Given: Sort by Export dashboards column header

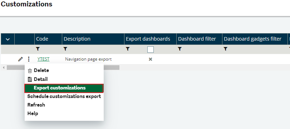Looking at the screenshot, I should click(150, 39).
